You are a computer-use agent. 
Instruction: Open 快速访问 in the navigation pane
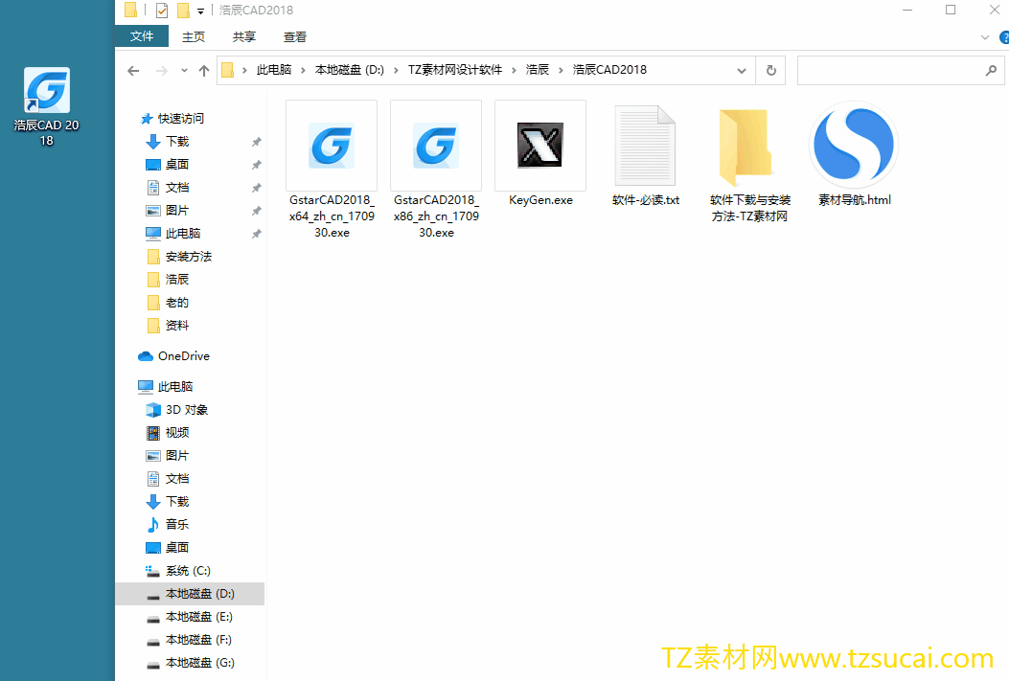172,119
